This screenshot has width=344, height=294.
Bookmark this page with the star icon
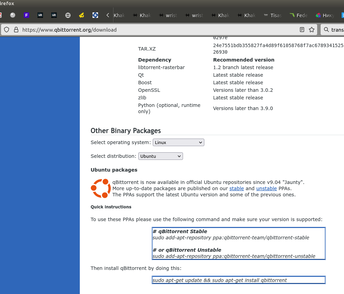click(x=312, y=30)
